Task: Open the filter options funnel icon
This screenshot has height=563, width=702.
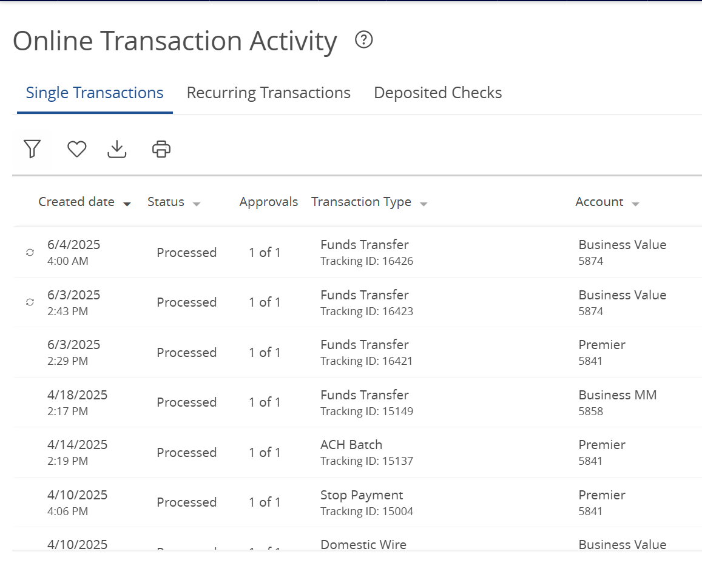Action: [x=32, y=148]
